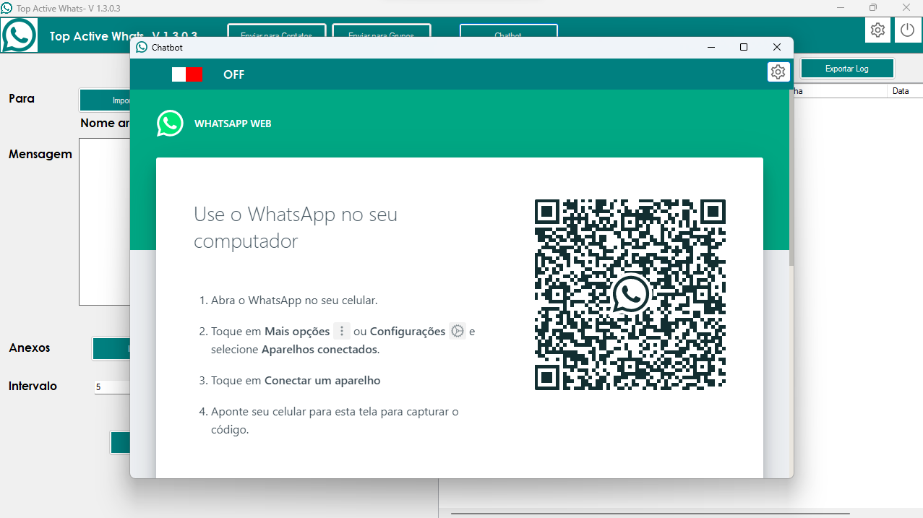Click the WhatsApp Web logo icon
This screenshot has height=518, width=923.
click(170, 124)
